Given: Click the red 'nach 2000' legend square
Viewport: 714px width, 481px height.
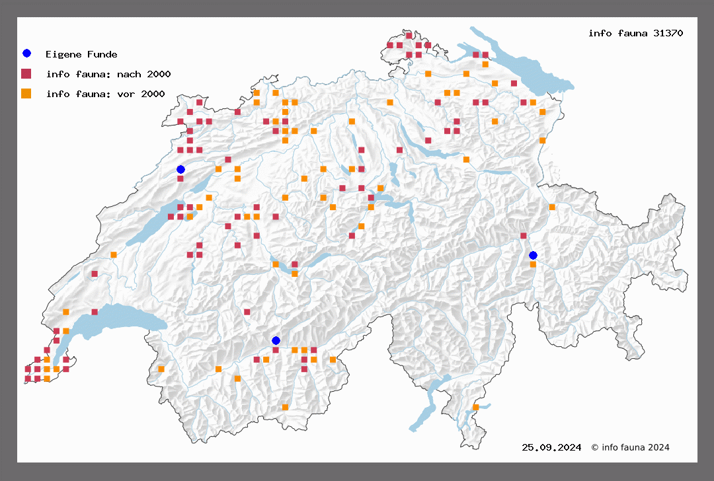Looking at the screenshot, I should [x=26, y=73].
